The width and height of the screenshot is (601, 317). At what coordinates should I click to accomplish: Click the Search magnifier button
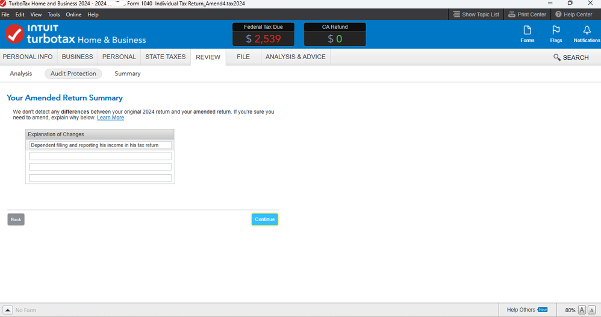[x=571, y=57]
